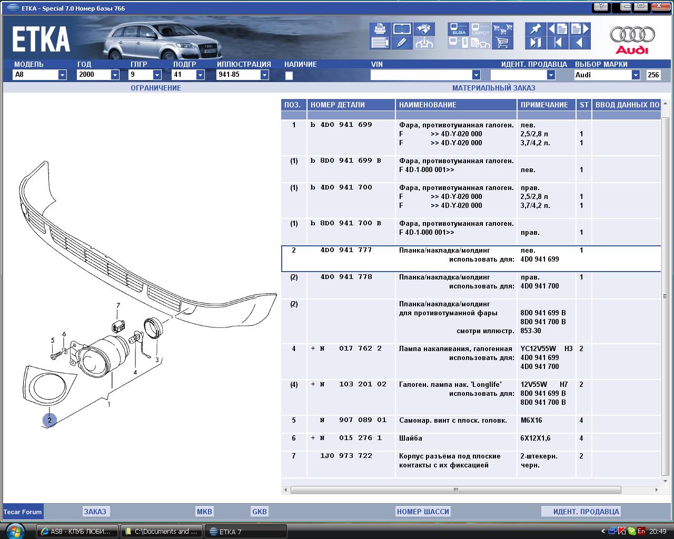The width and height of the screenshot is (674, 539).
Task: Open search with the binoculars icon
Action: [x=424, y=29]
